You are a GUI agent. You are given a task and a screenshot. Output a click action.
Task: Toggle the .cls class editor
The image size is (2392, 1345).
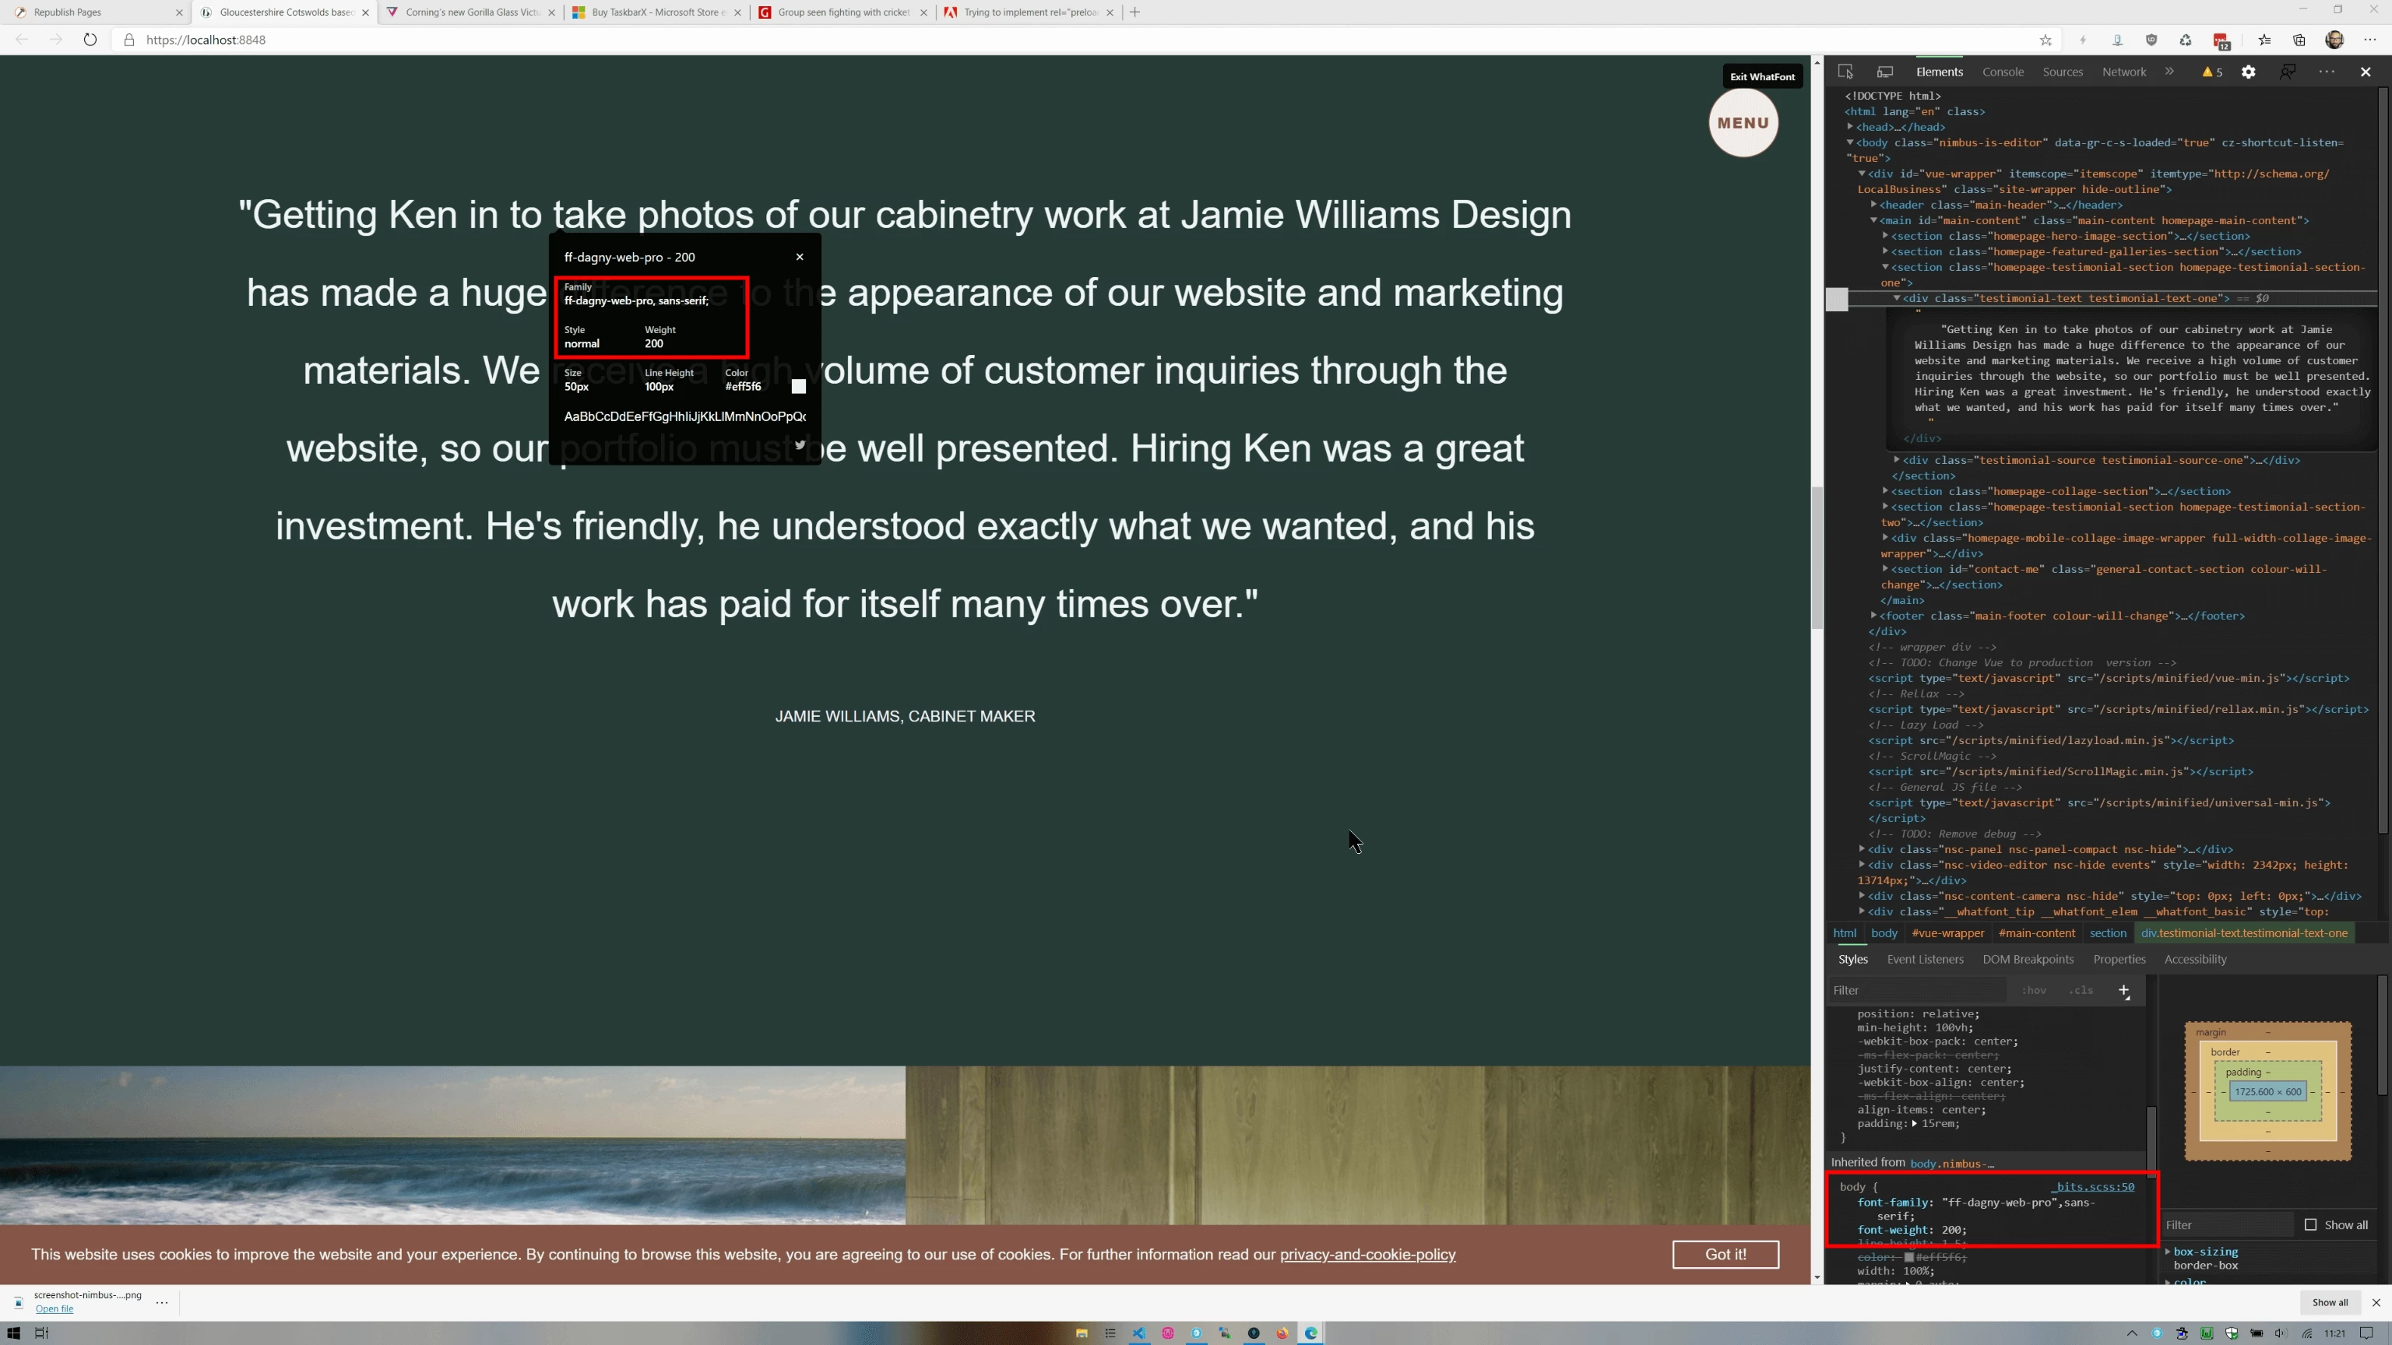(2081, 990)
